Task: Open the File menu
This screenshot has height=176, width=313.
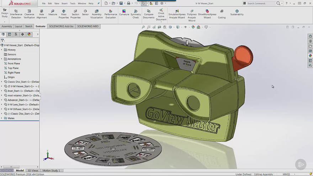Action: 44,4
